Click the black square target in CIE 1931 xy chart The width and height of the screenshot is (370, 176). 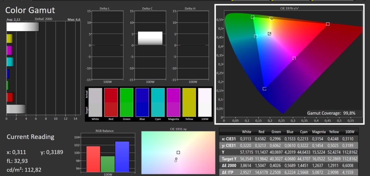coord(178,152)
